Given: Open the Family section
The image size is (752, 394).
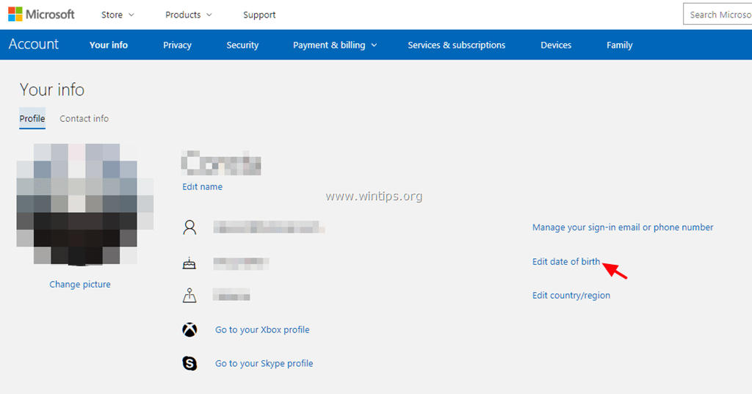Looking at the screenshot, I should (x=619, y=45).
